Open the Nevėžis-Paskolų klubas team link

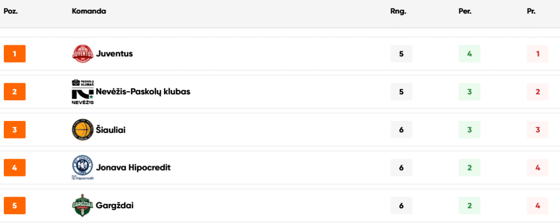click(143, 92)
